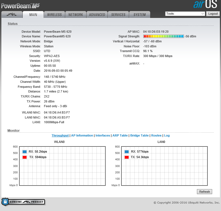Open the Ubiquiti logo tab
Screen dimensions: 221x211
pyautogui.click(x=12, y=14)
